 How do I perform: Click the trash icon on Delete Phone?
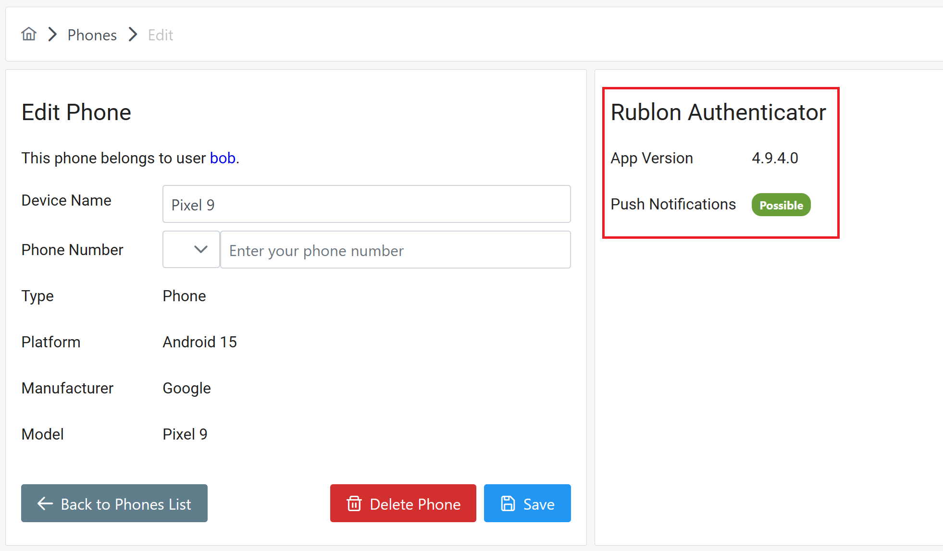354,503
